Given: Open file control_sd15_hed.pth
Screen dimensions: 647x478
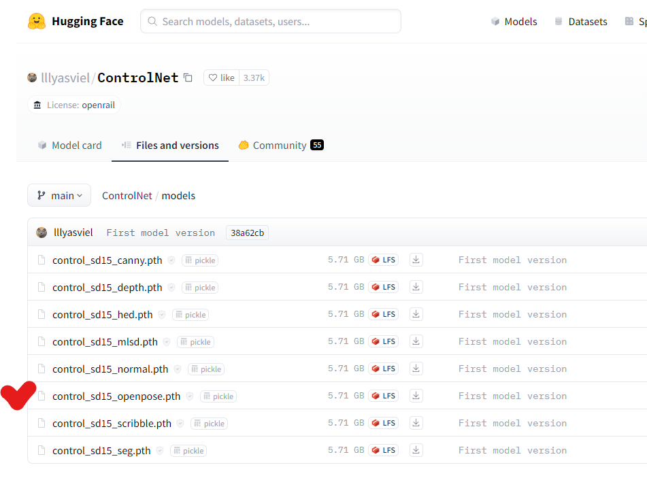Looking at the screenshot, I should (x=102, y=315).
